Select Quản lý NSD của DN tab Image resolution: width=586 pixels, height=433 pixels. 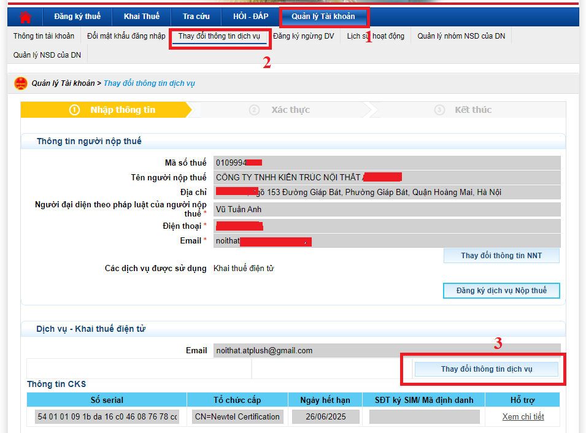click(47, 55)
